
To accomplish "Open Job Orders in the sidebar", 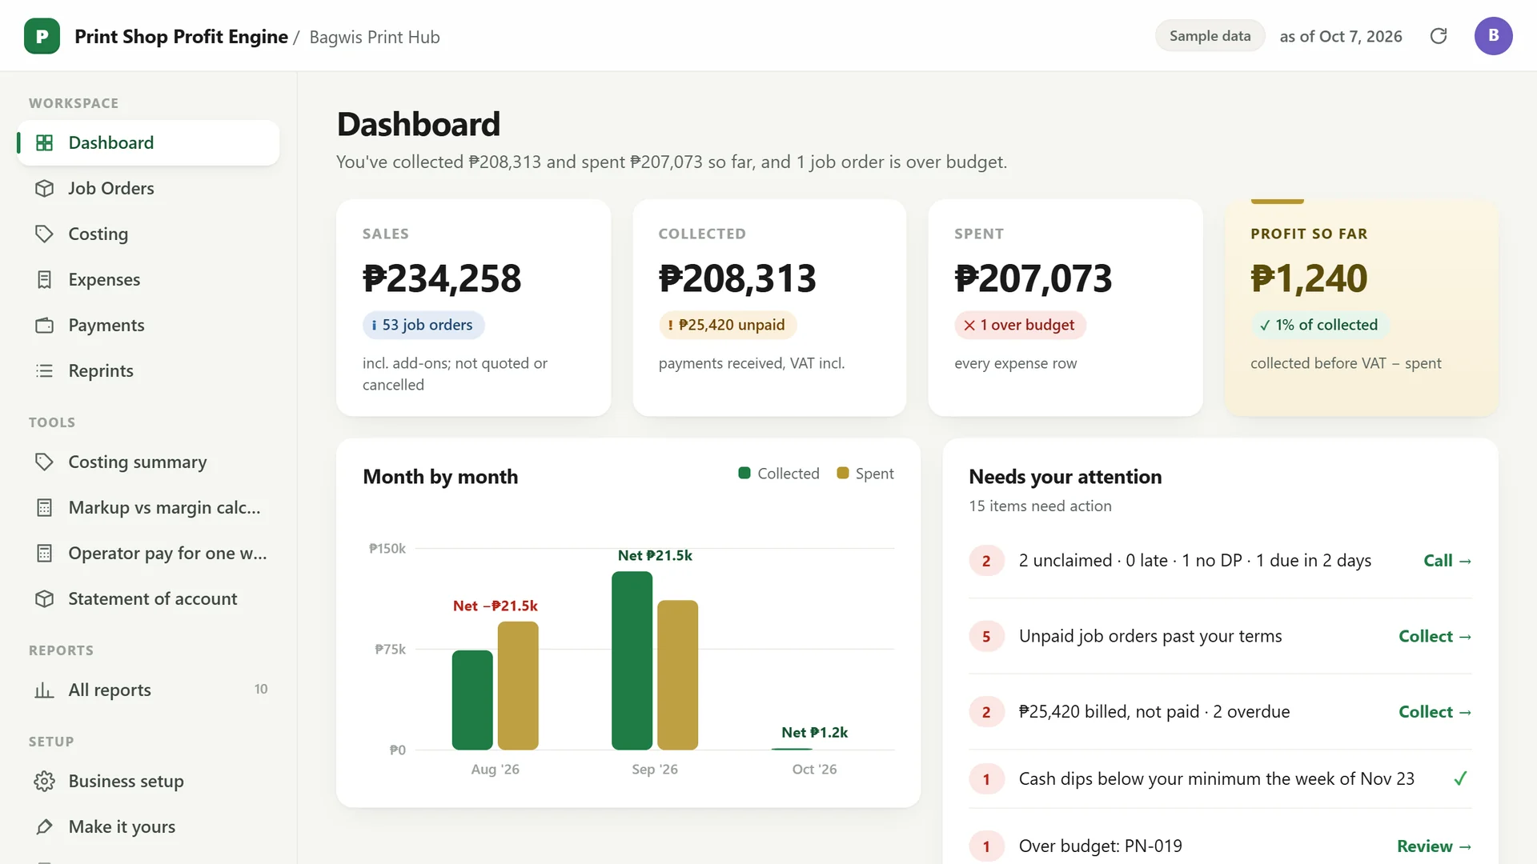I will coord(148,188).
